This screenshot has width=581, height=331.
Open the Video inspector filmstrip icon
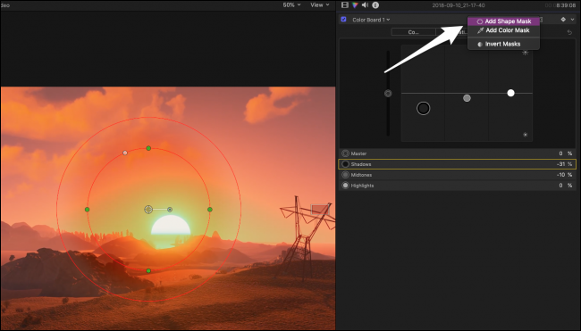point(345,4)
